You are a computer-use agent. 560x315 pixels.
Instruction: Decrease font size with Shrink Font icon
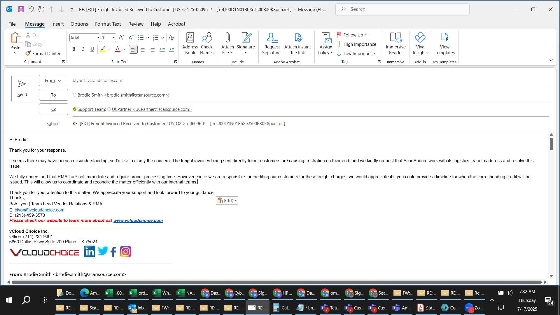[131, 37]
